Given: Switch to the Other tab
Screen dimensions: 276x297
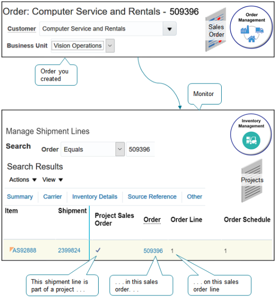Looking at the screenshot, I should tap(194, 197).
